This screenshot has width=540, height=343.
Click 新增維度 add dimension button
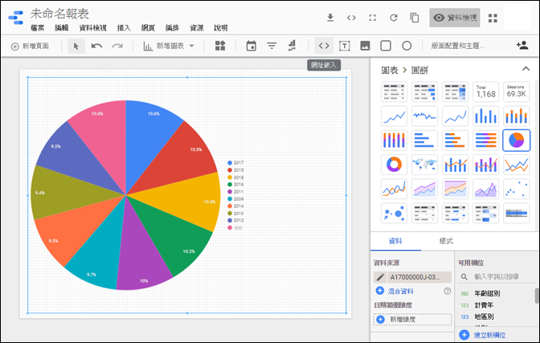[412, 319]
